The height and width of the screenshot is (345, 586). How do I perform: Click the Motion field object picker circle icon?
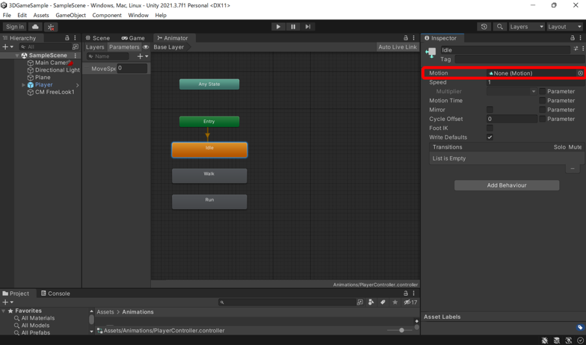(580, 73)
